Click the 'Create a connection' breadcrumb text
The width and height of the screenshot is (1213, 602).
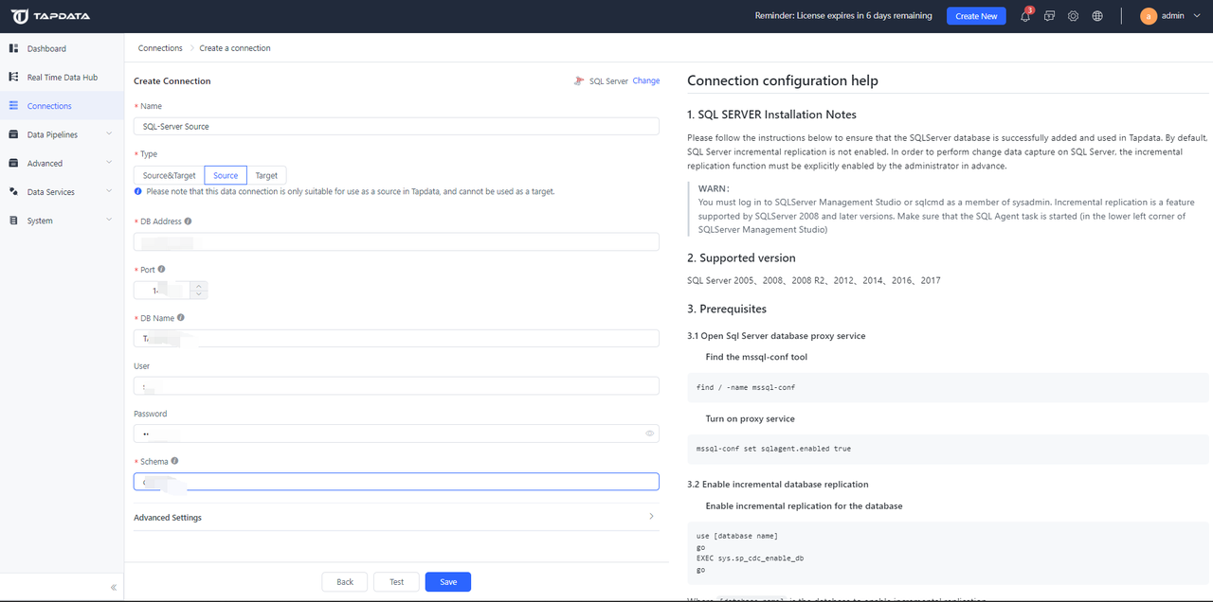tap(235, 48)
